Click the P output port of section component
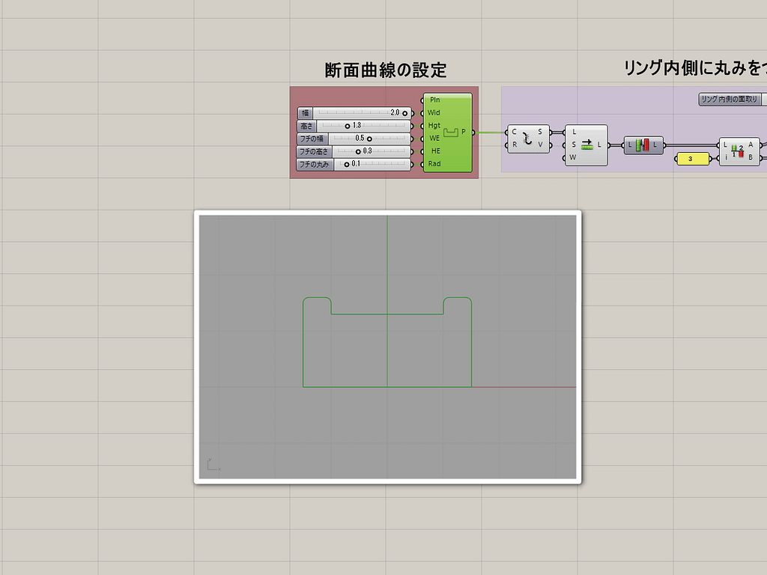 click(472, 133)
